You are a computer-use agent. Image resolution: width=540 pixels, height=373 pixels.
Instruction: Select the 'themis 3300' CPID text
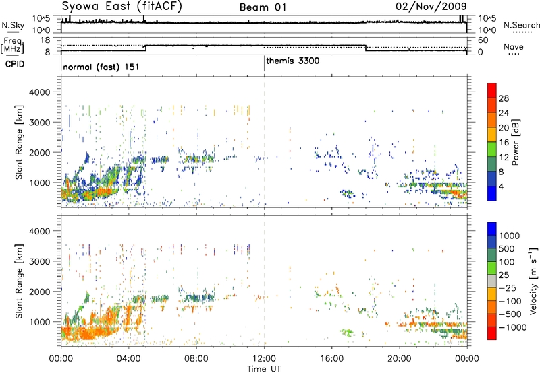point(293,61)
